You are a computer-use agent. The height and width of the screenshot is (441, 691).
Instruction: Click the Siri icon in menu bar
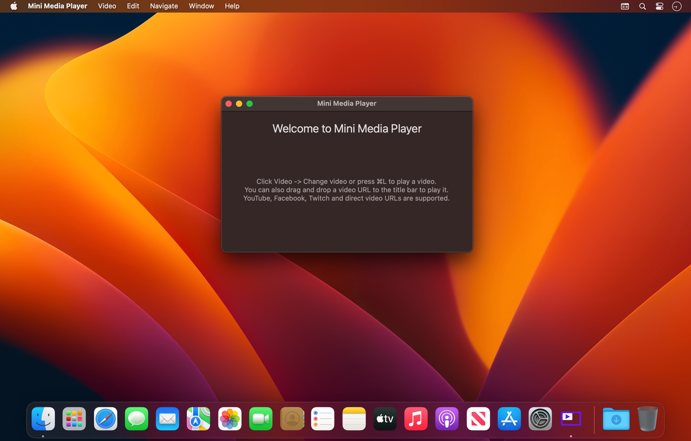point(677,6)
